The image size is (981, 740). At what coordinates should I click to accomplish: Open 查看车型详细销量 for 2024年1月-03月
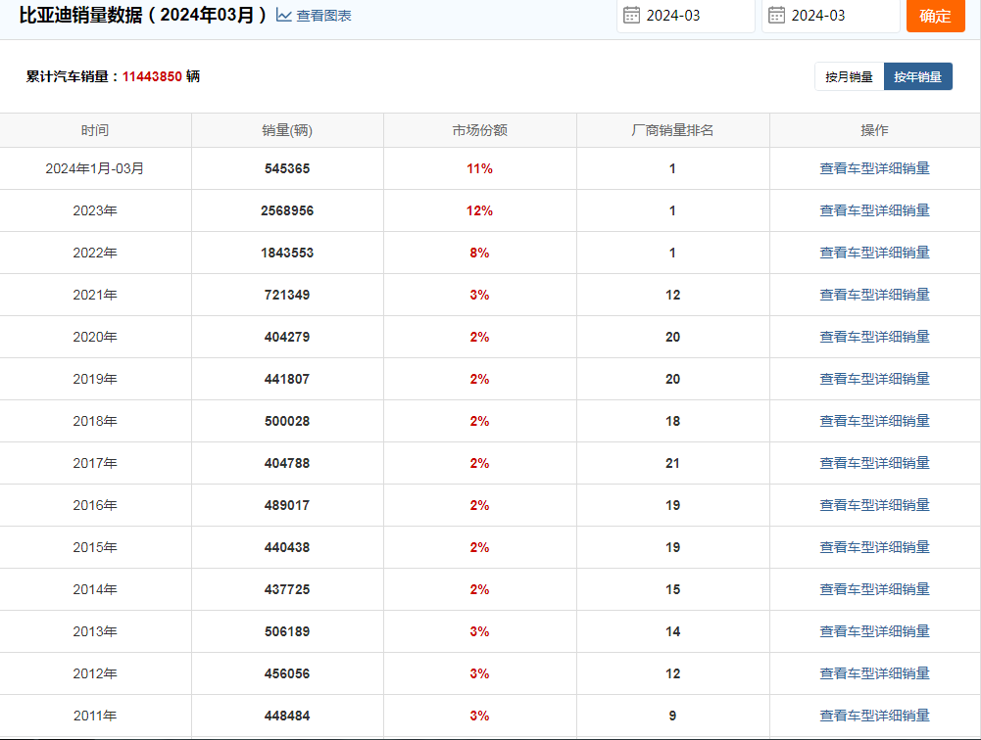click(874, 168)
